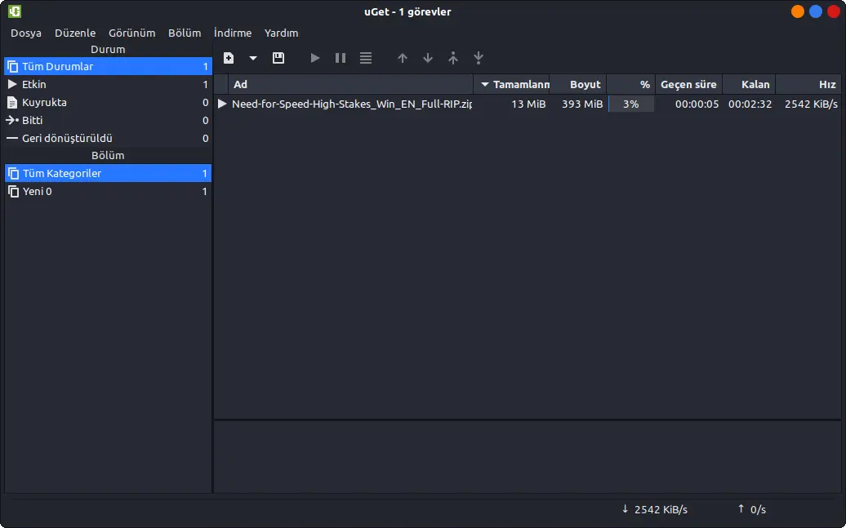
Task: Click the 3% progress bar
Action: tap(630, 104)
